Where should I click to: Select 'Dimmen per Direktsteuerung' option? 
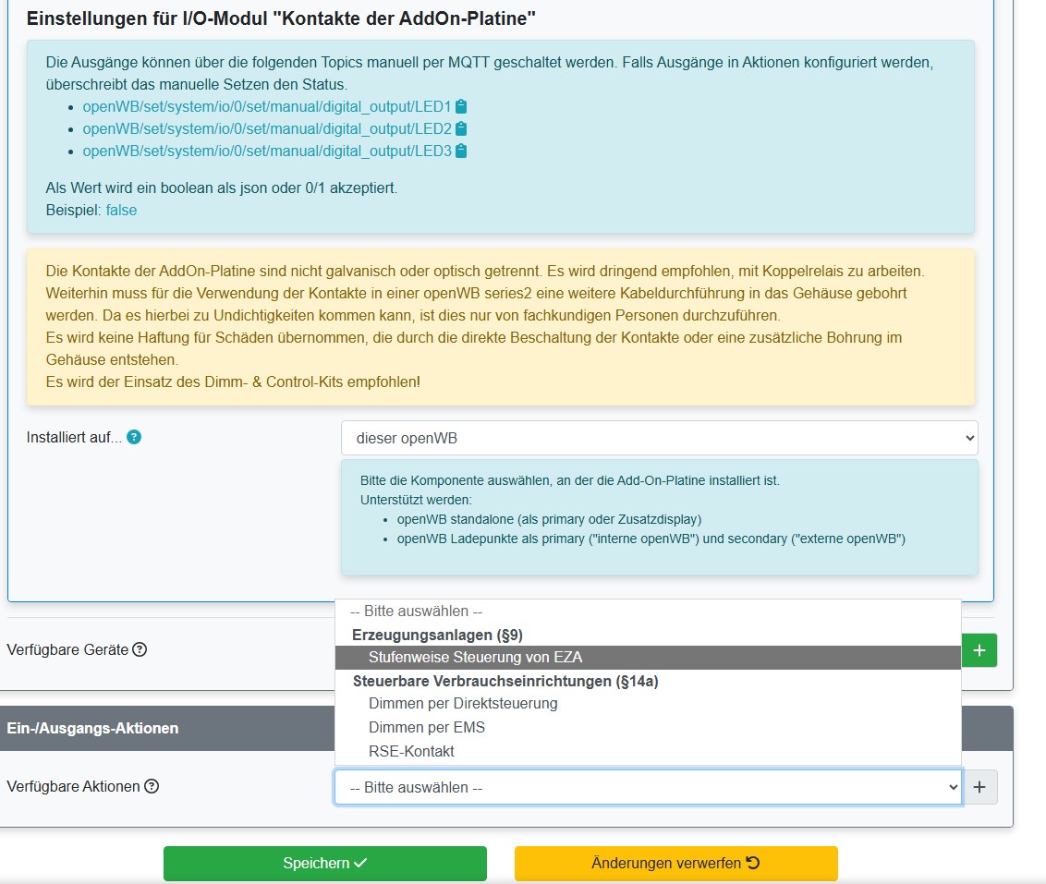pyautogui.click(x=648, y=703)
